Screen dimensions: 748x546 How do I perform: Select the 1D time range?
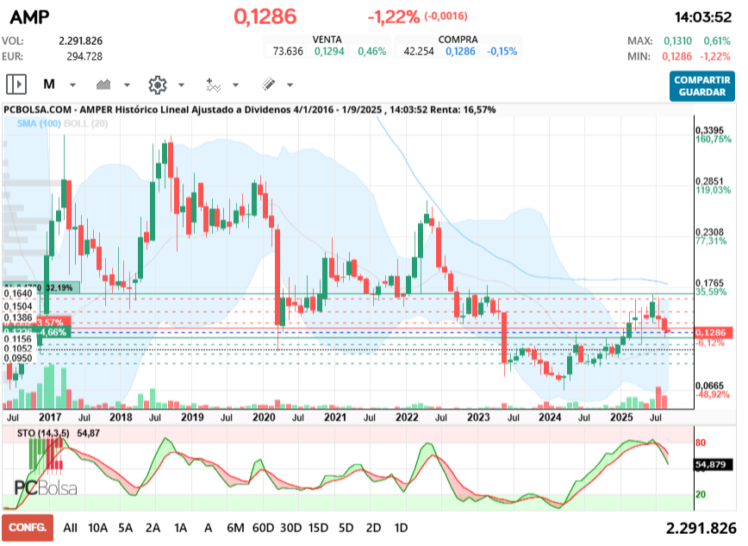pyautogui.click(x=402, y=528)
